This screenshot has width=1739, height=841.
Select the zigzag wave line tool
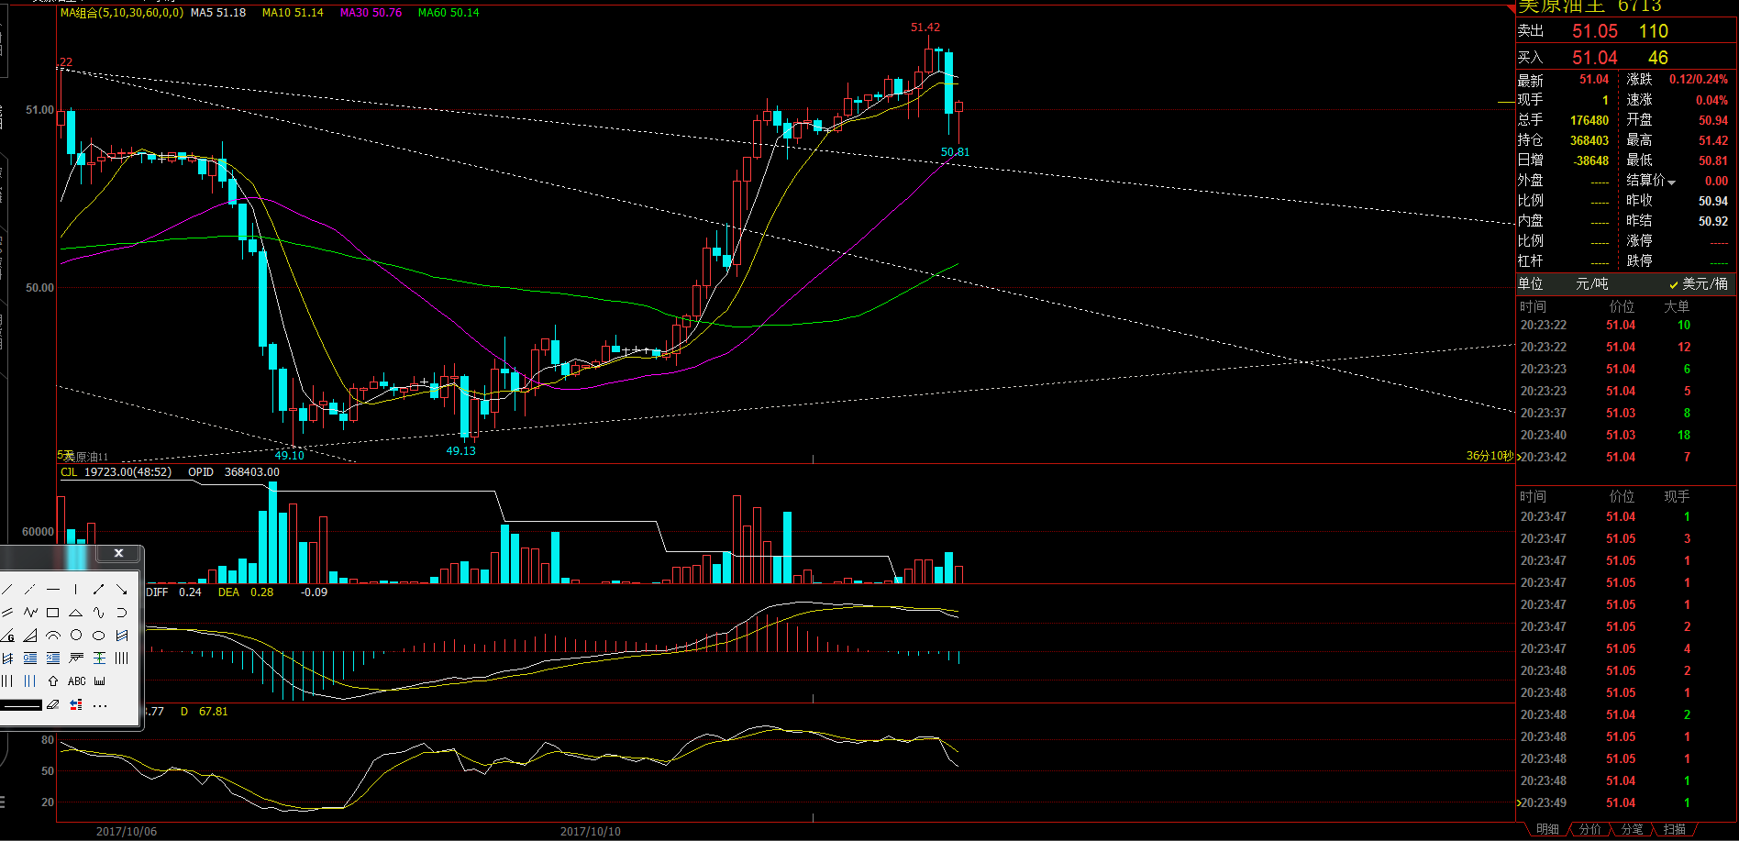(x=31, y=612)
